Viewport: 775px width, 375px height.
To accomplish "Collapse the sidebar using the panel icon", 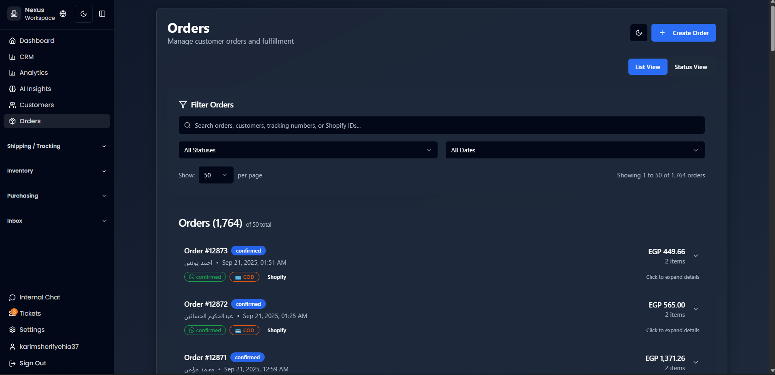I will tap(102, 13).
